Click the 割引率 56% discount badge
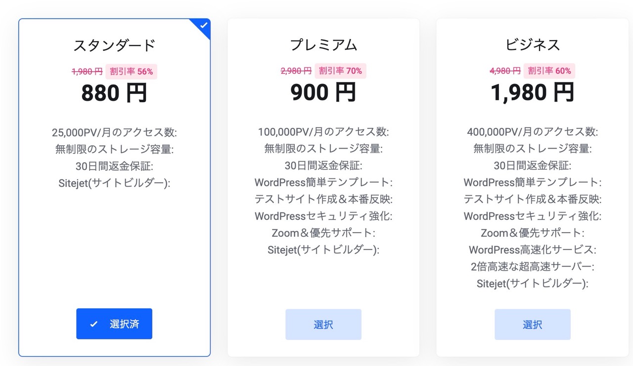Screen dimensions: 633x366 [131, 71]
